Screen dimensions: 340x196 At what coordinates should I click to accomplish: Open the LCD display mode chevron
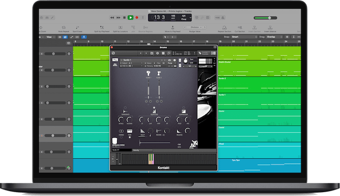tap(190, 18)
